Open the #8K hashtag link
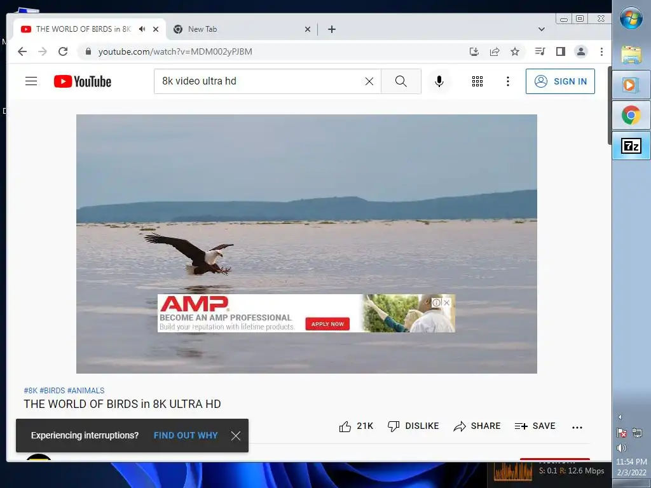Screen dimensions: 651x488 tap(31, 391)
